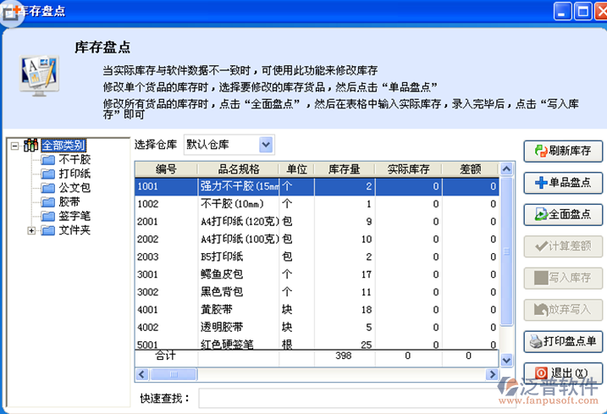Collapse the 全部类别 root node
607x414 pixels.
(15, 146)
